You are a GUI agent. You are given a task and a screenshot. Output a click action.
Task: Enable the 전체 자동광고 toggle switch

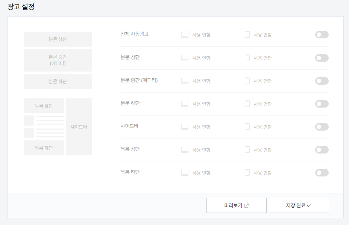322,35
